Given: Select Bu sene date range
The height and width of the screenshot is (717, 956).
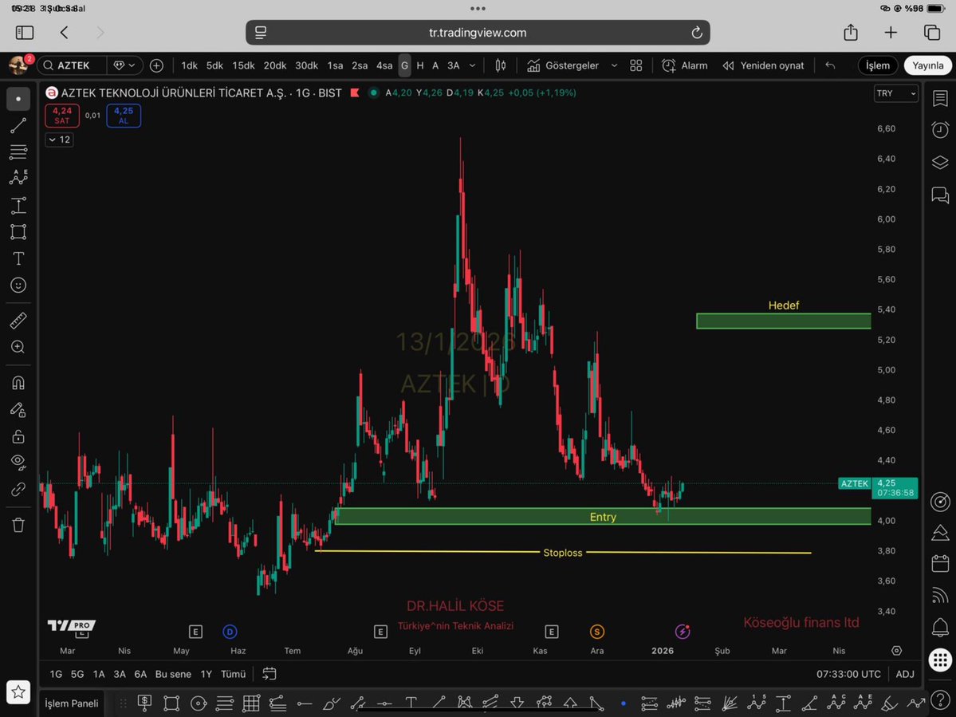Looking at the screenshot, I should (x=173, y=674).
